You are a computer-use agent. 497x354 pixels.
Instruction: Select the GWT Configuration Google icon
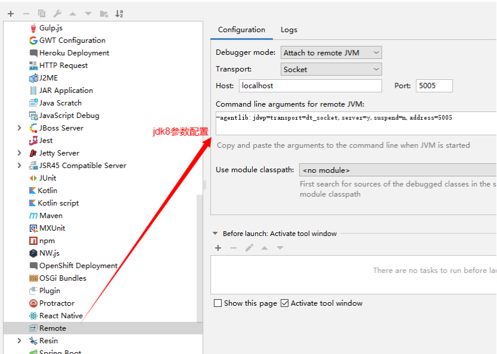[x=33, y=41]
